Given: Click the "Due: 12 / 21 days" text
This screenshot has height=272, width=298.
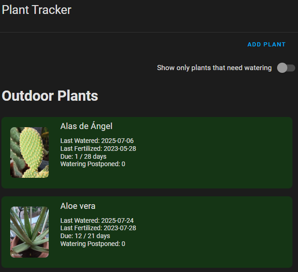Looking at the screenshot, I should tap(85, 236).
